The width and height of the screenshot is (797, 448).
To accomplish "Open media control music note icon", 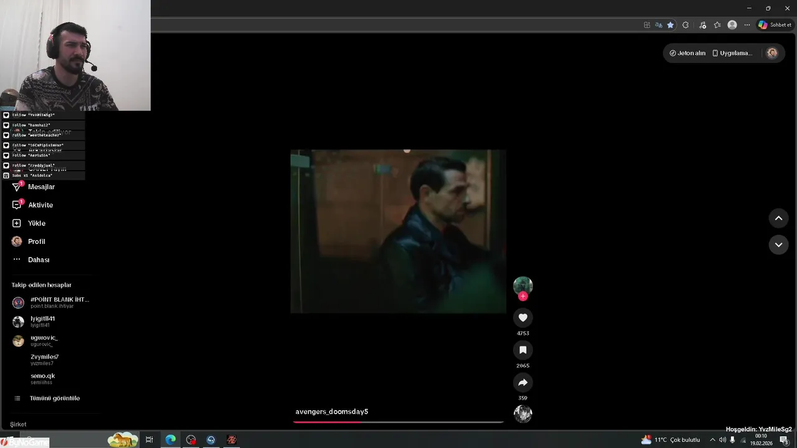I will pos(702,25).
